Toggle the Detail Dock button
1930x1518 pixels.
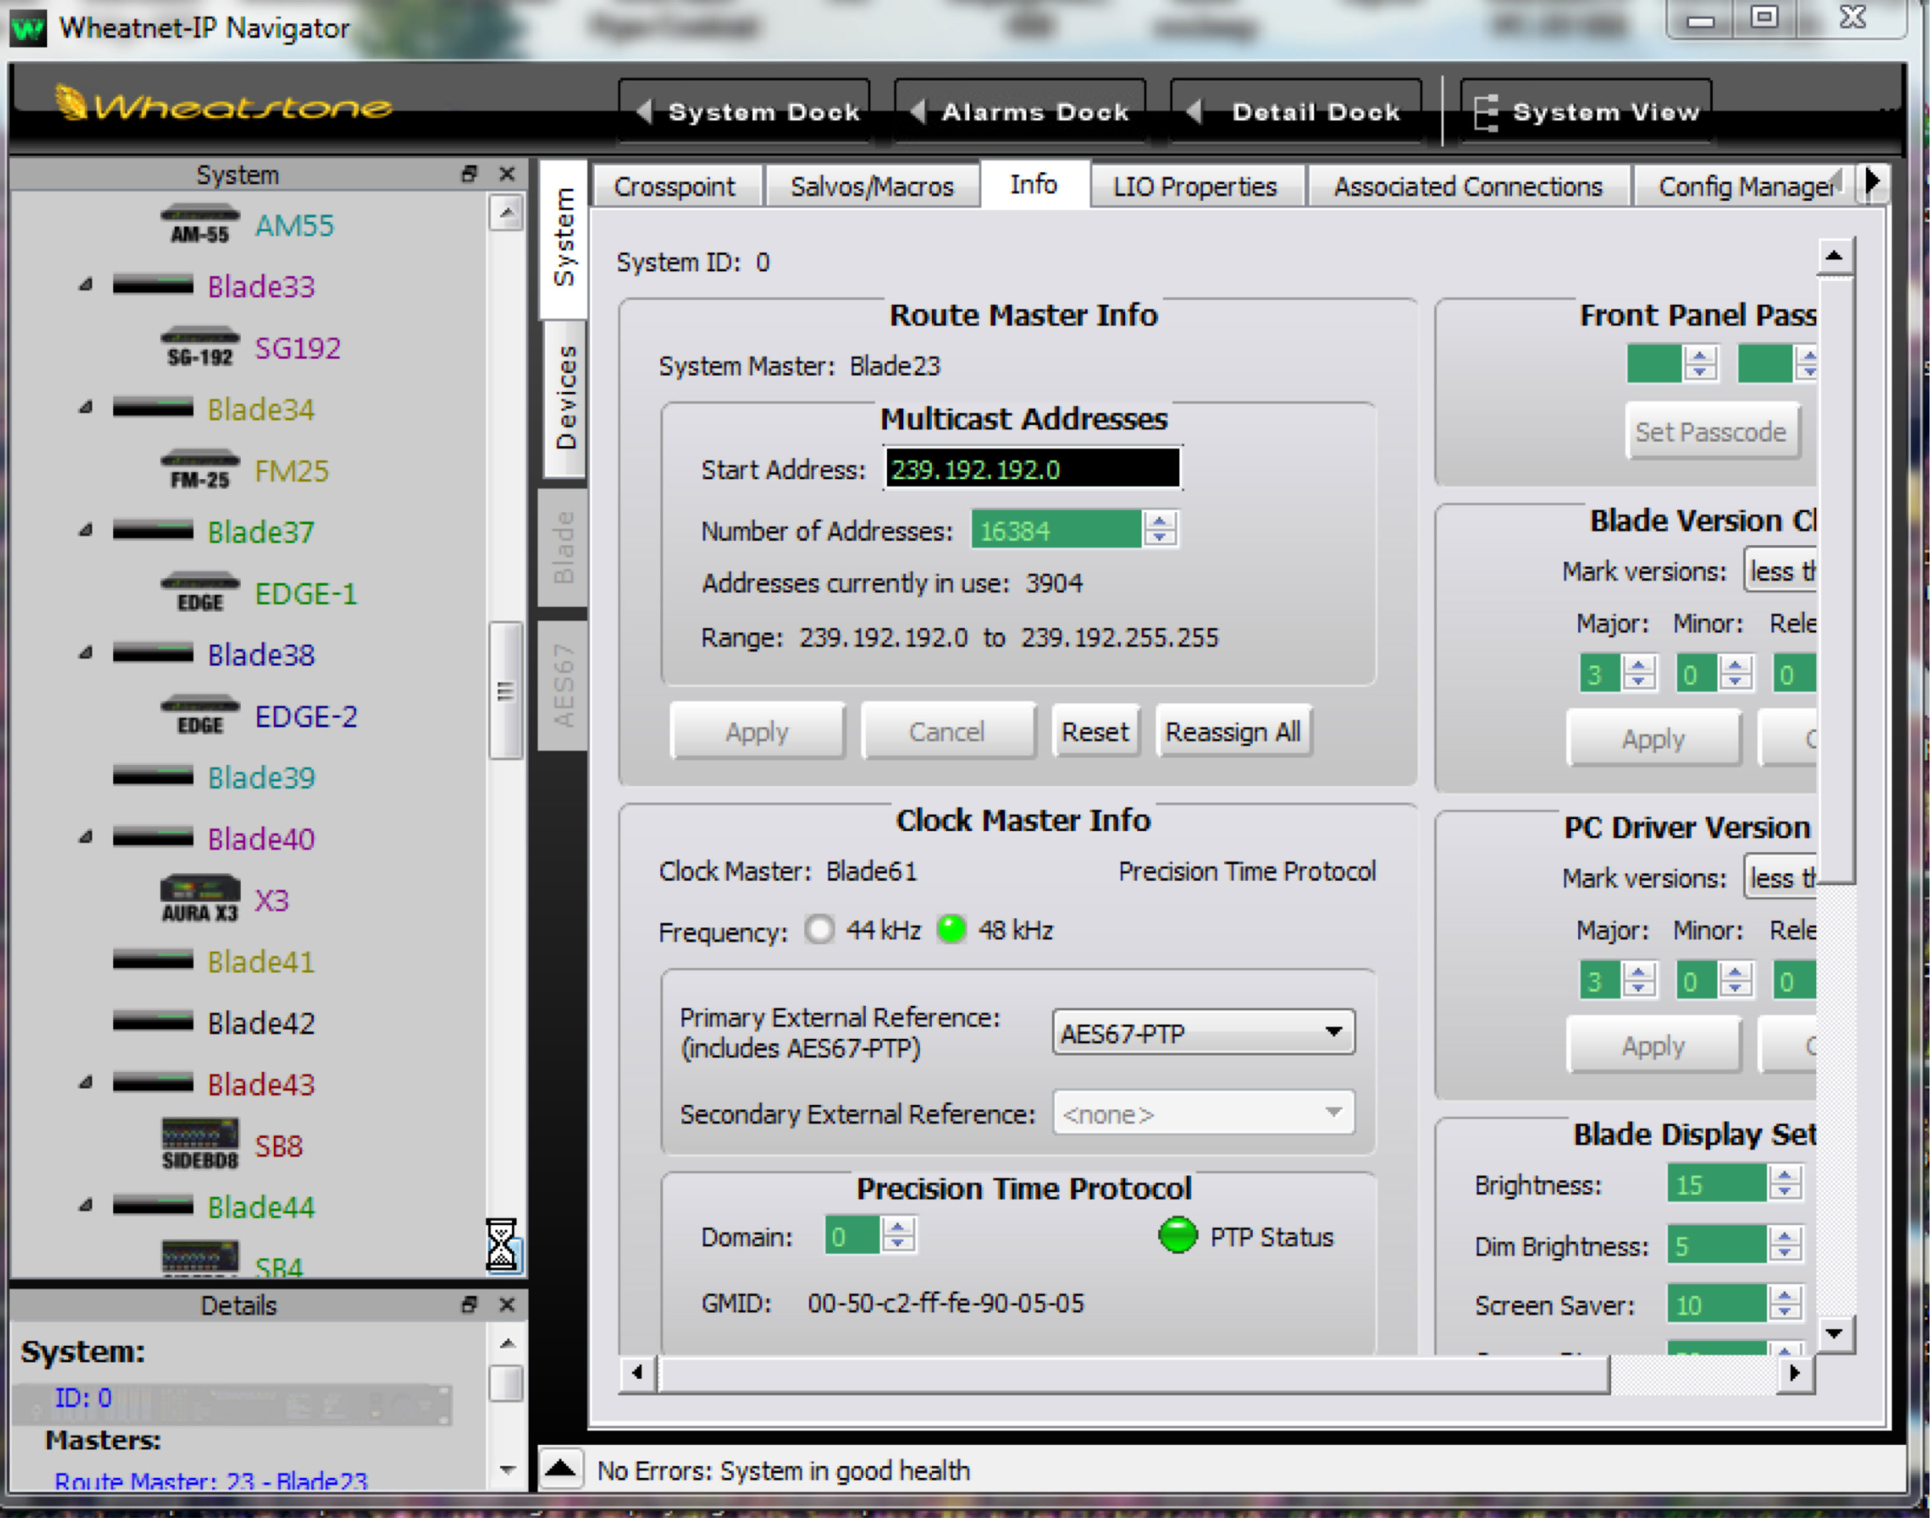1297,112
